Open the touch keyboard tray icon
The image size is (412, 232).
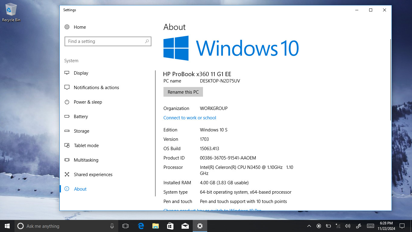click(x=370, y=226)
